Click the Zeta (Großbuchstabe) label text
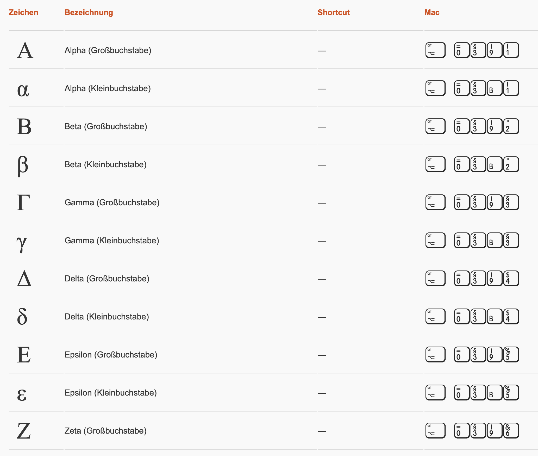Viewport: 538px width, 456px height. click(x=105, y=431)
